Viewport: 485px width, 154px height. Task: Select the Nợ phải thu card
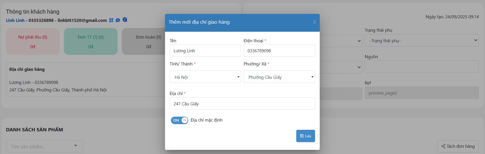click(33, 41)
